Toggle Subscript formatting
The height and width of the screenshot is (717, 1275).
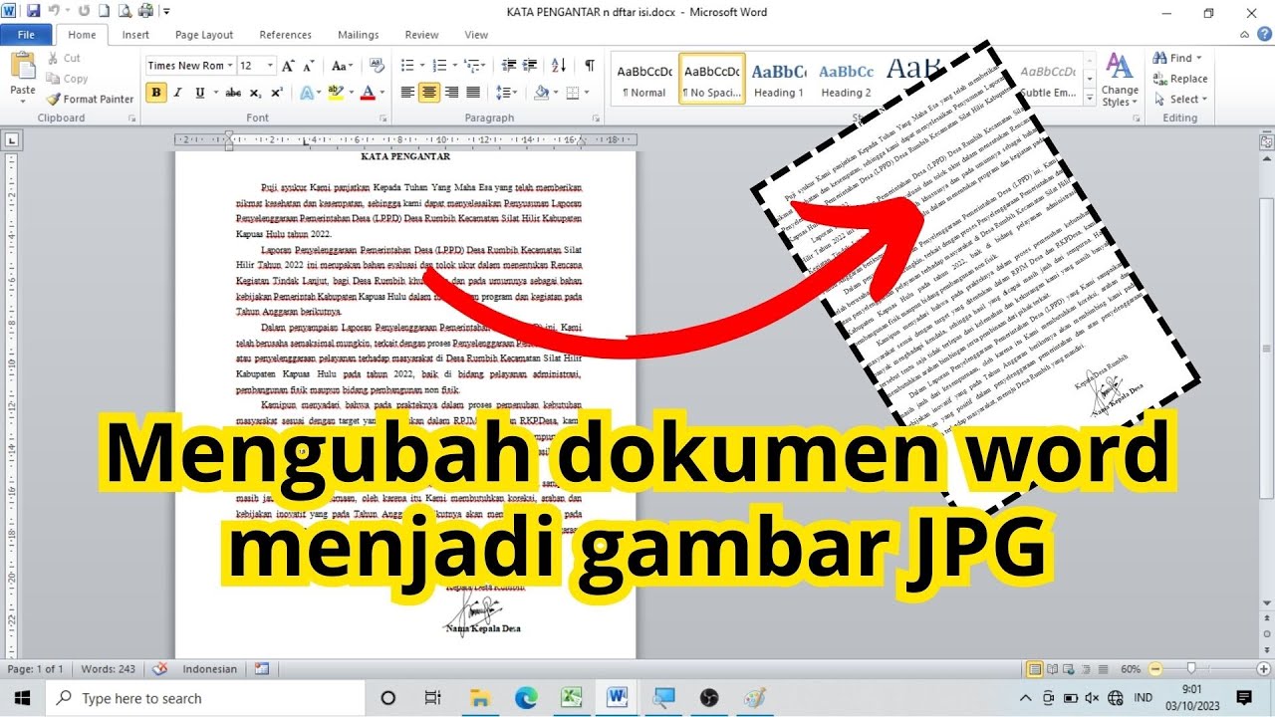[255, 93]
